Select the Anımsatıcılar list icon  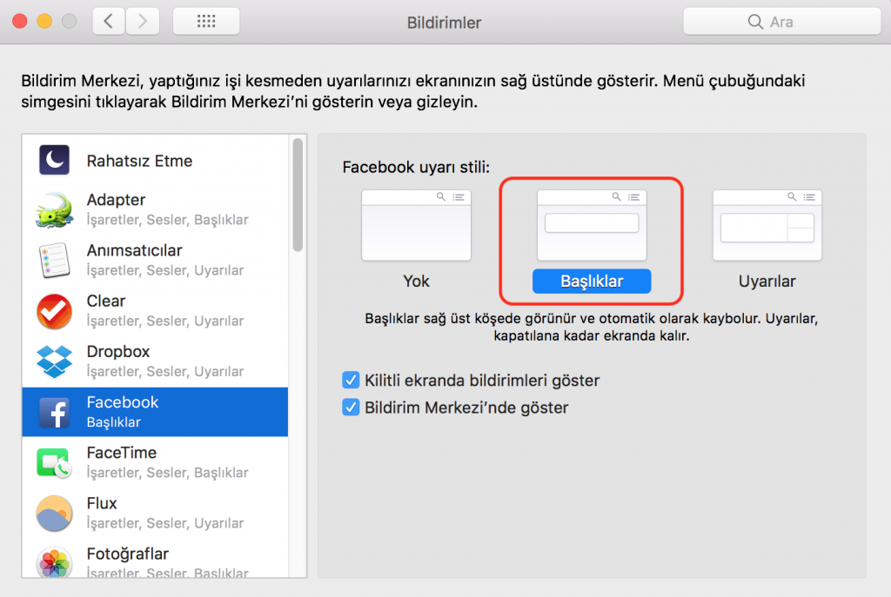54,261
